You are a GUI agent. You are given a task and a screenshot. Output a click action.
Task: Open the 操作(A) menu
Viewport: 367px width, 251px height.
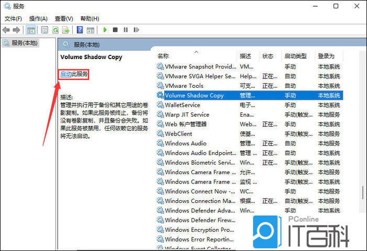[38, 18]
